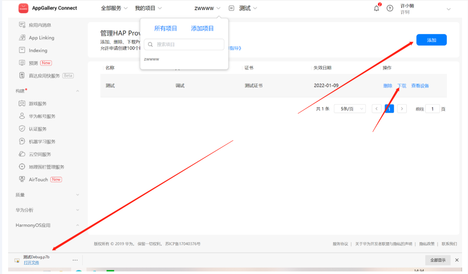This screenshot has width=468, height=274.
Task: Click the search magnifier icon in project popup
Action: tap(150, 44)
